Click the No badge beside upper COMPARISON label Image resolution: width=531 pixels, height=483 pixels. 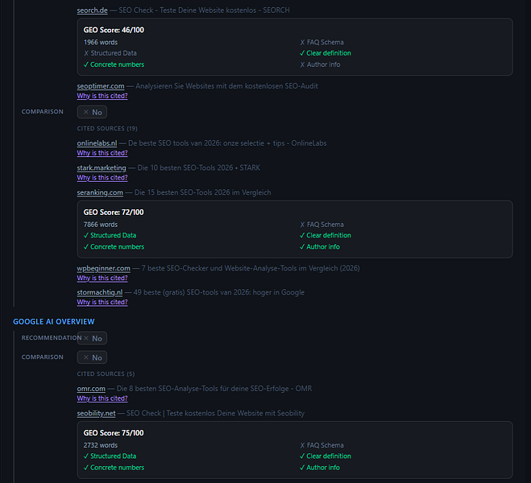92,112
